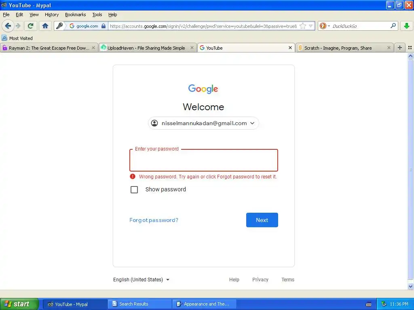This screenshot has width=414, height=310.
Task: Click the DuckDuckGo search engine icon
Action: tap(323, 26)
